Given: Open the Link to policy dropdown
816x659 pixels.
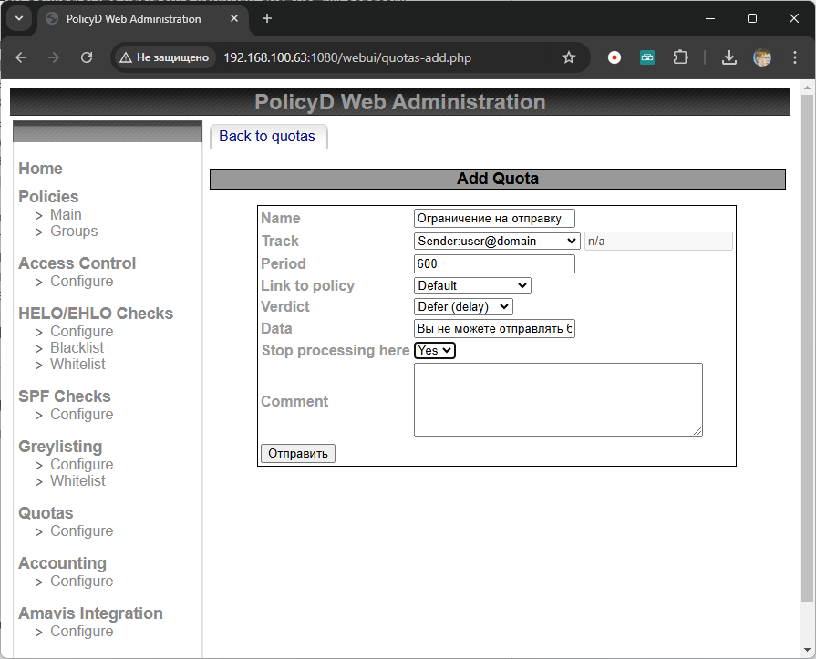Looking at the screenshot, I should [x=472, y=285].
